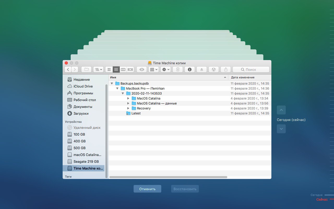This screenshot has height=209, width=334.
Task: Open the gear action menu
Action: (x=166, y=69)
